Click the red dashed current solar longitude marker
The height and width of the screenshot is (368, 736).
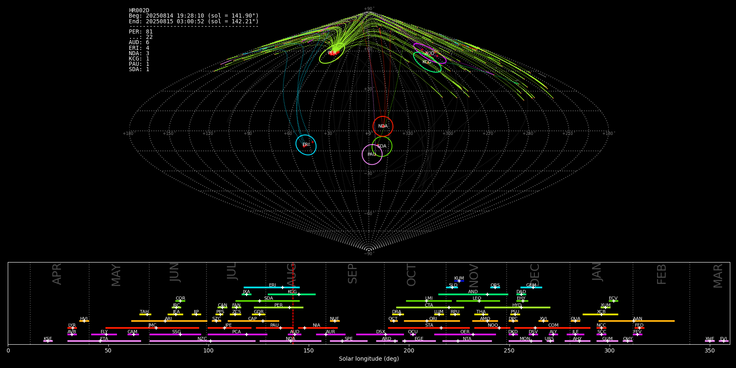[293, 303]
